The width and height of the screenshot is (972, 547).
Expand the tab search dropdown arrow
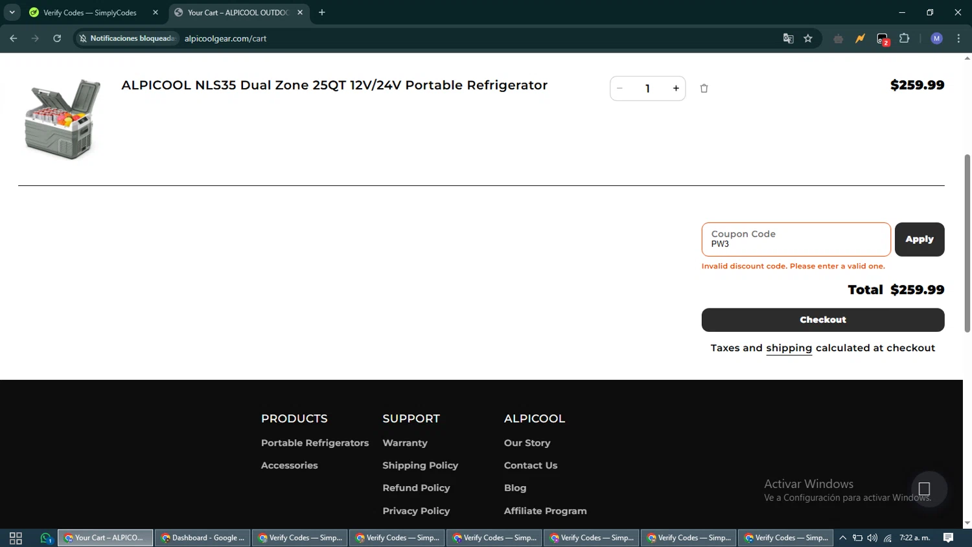click(12, 12)
